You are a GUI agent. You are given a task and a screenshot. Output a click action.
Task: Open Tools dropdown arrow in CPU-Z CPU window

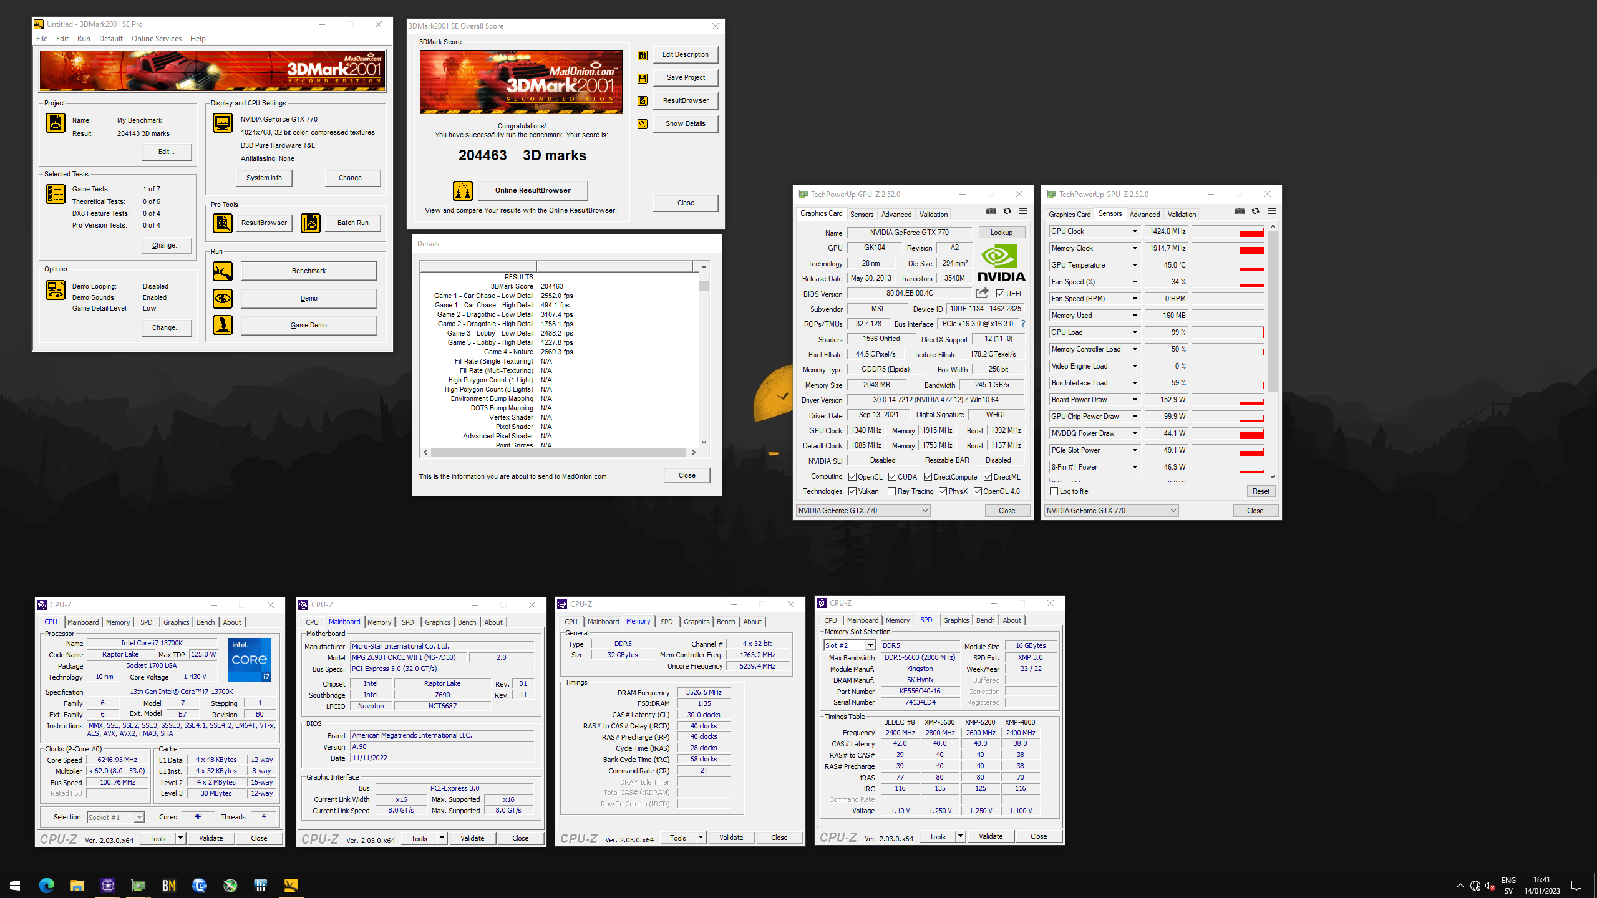click(x=180, y=838)
